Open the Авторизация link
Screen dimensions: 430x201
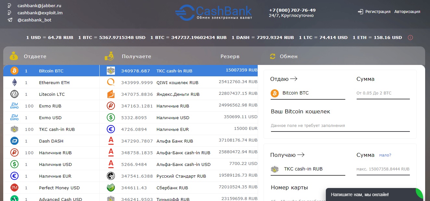click(x=407, y=12)
